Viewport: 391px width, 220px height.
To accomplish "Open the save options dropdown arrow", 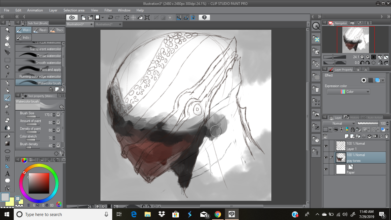I will tap(102, 17).
